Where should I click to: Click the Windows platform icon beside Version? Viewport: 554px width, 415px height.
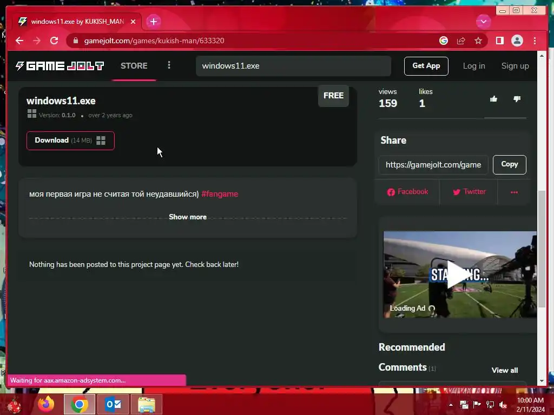coord(32,113)
